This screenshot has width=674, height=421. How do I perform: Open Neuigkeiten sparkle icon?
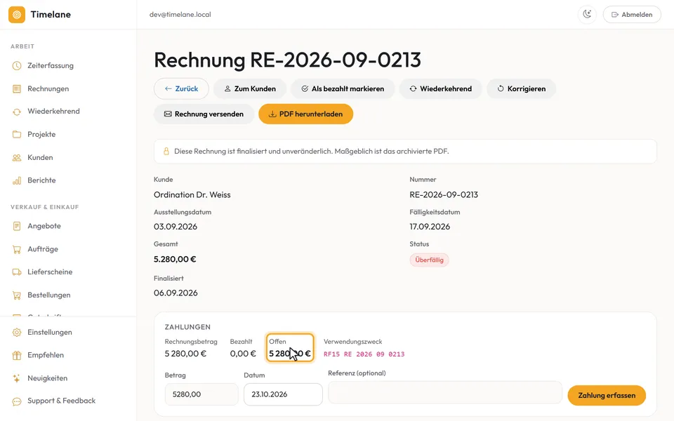17,378
